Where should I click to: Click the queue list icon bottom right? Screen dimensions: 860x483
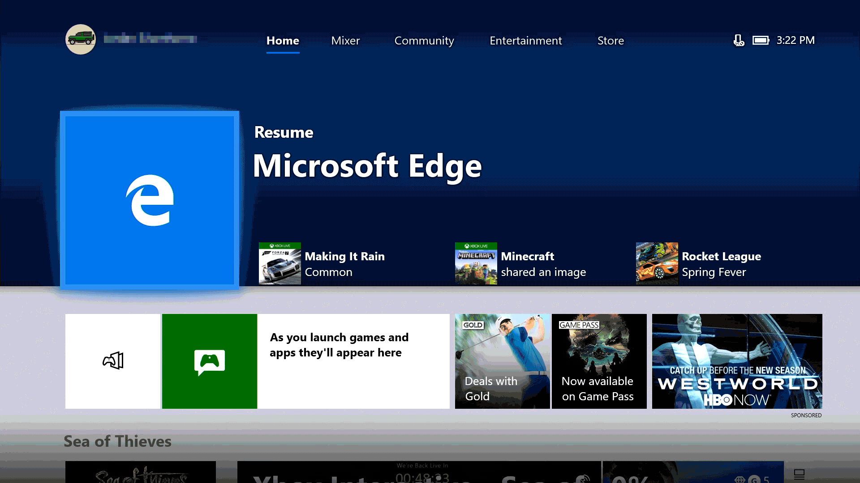pos(799,473)
